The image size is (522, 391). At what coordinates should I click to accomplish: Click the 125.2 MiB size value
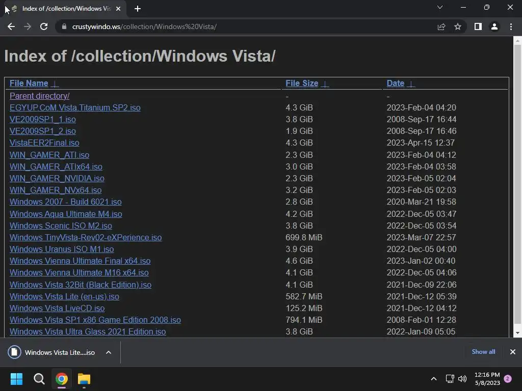(x=304, y=308)
